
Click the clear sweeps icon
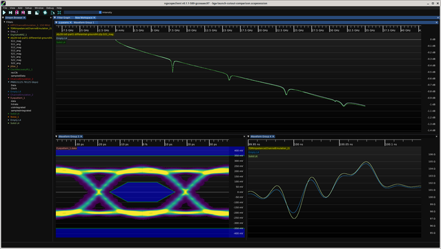[52, 12]
